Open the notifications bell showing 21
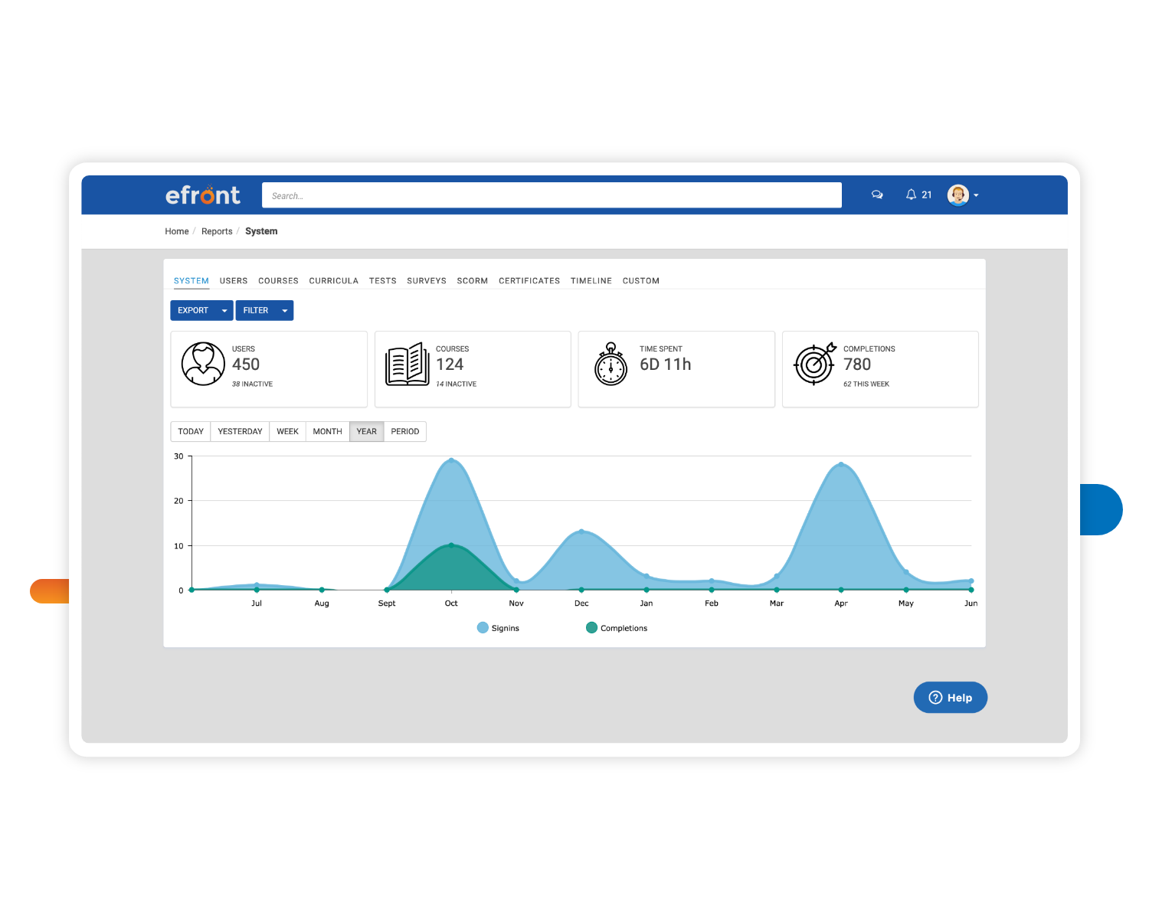Screen dimensions: 1149x919 click(912, 195)
